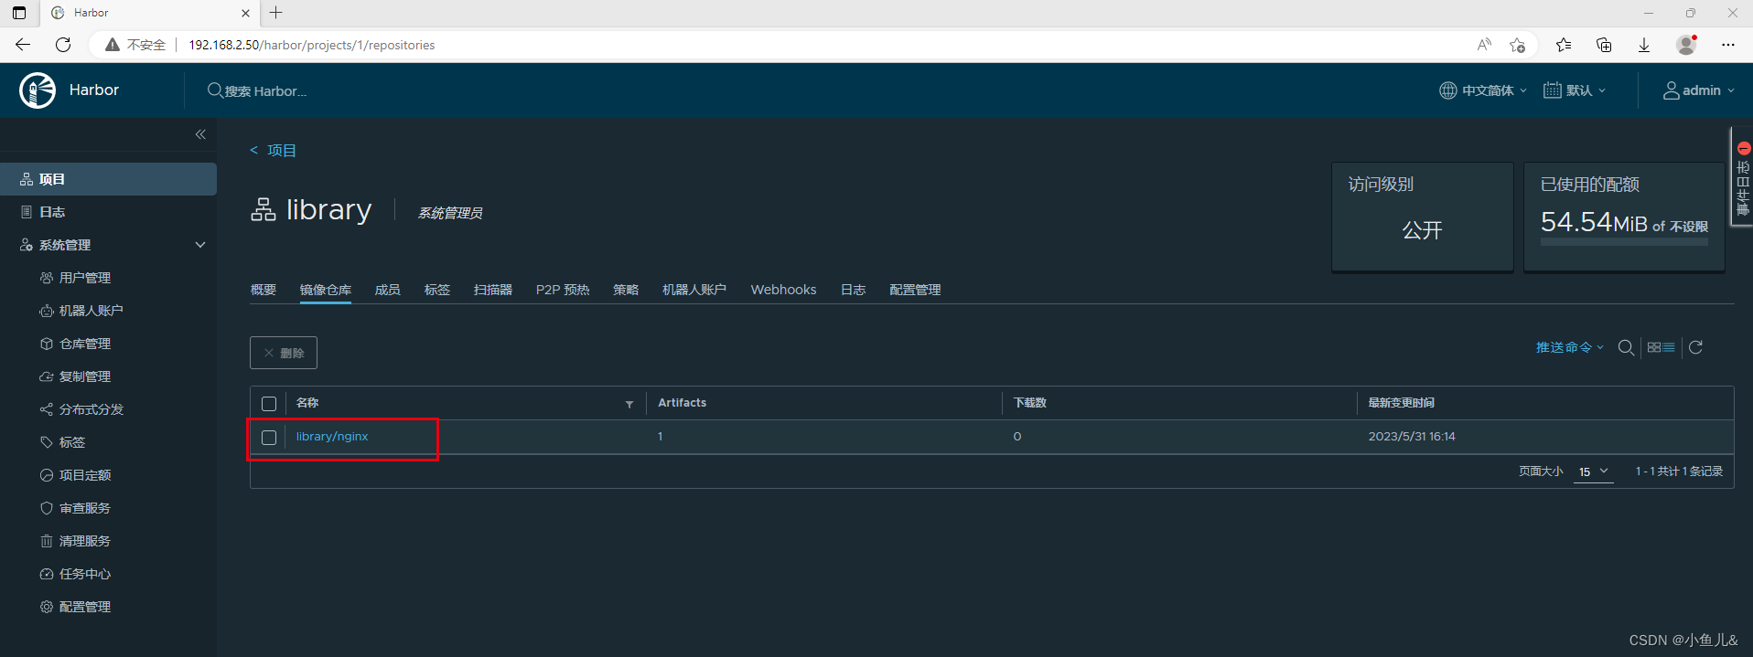
Task: Collapse the sidebar with double-chevron icon
Action: click(x=200, y=134)
